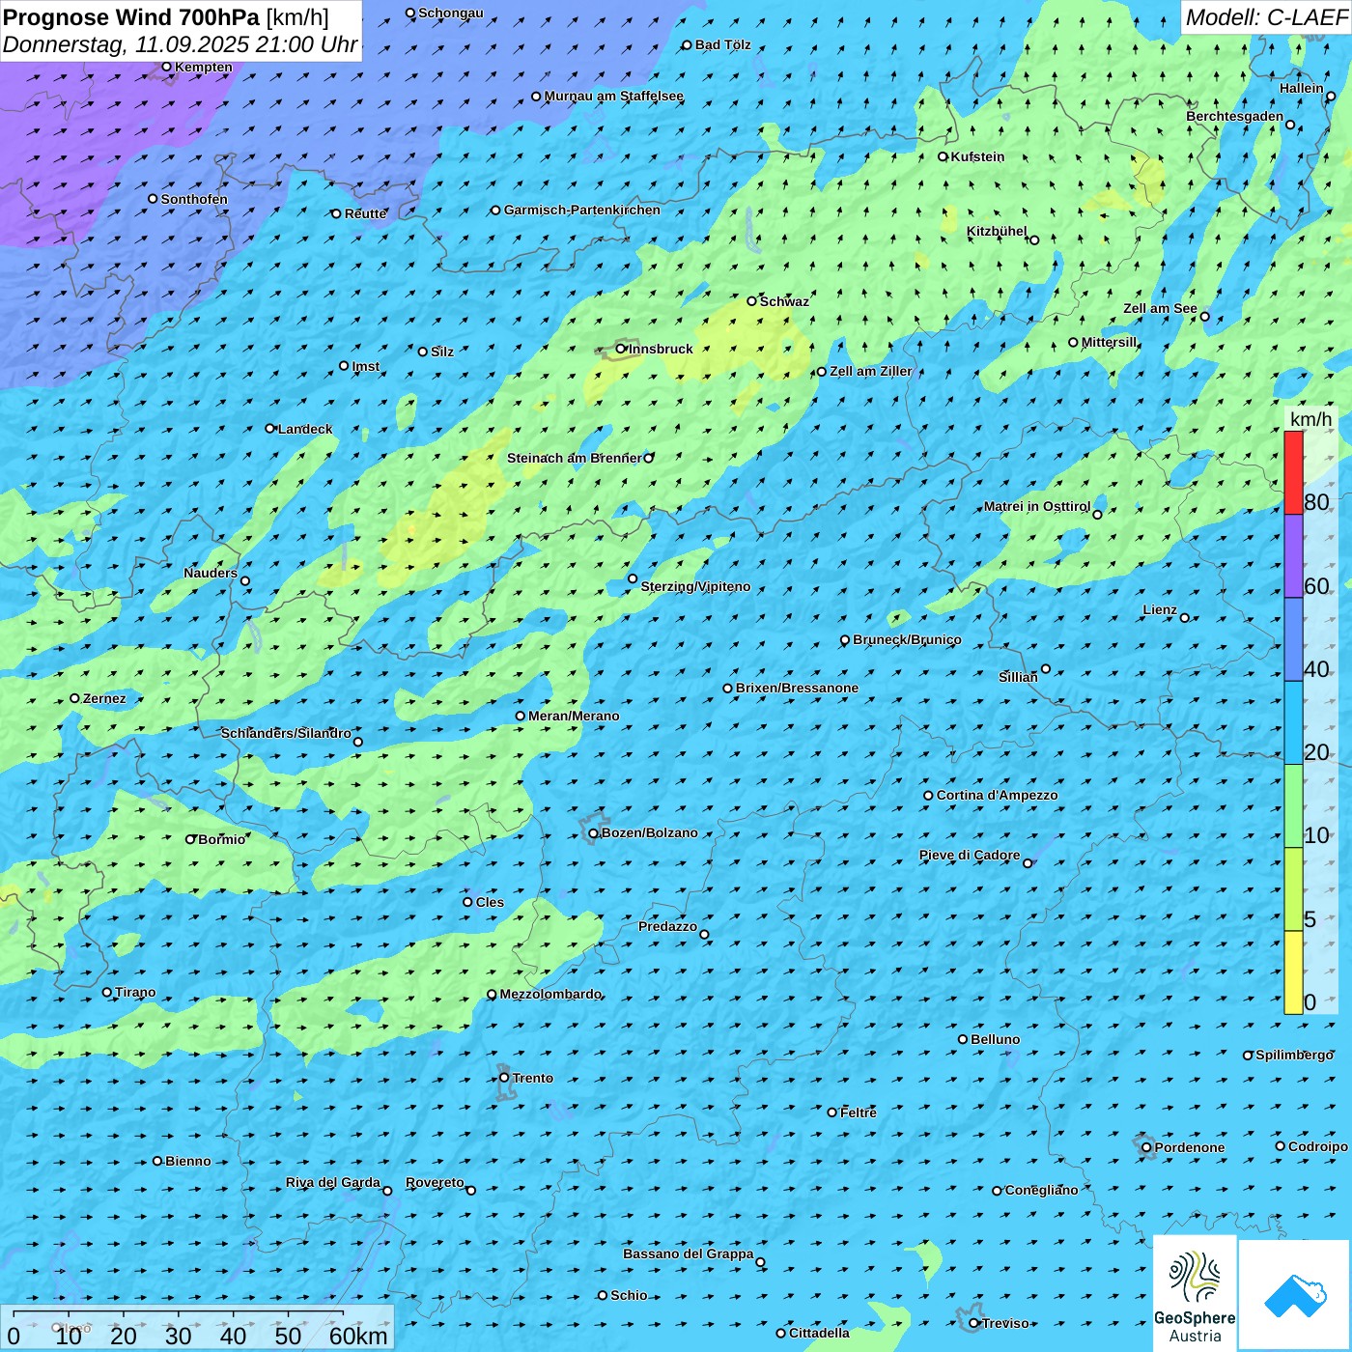Viewport: 1352px width, 1352px height.
Task: Click the 'Sterzing/Vipiteno' label
Action: pos(695,586)
